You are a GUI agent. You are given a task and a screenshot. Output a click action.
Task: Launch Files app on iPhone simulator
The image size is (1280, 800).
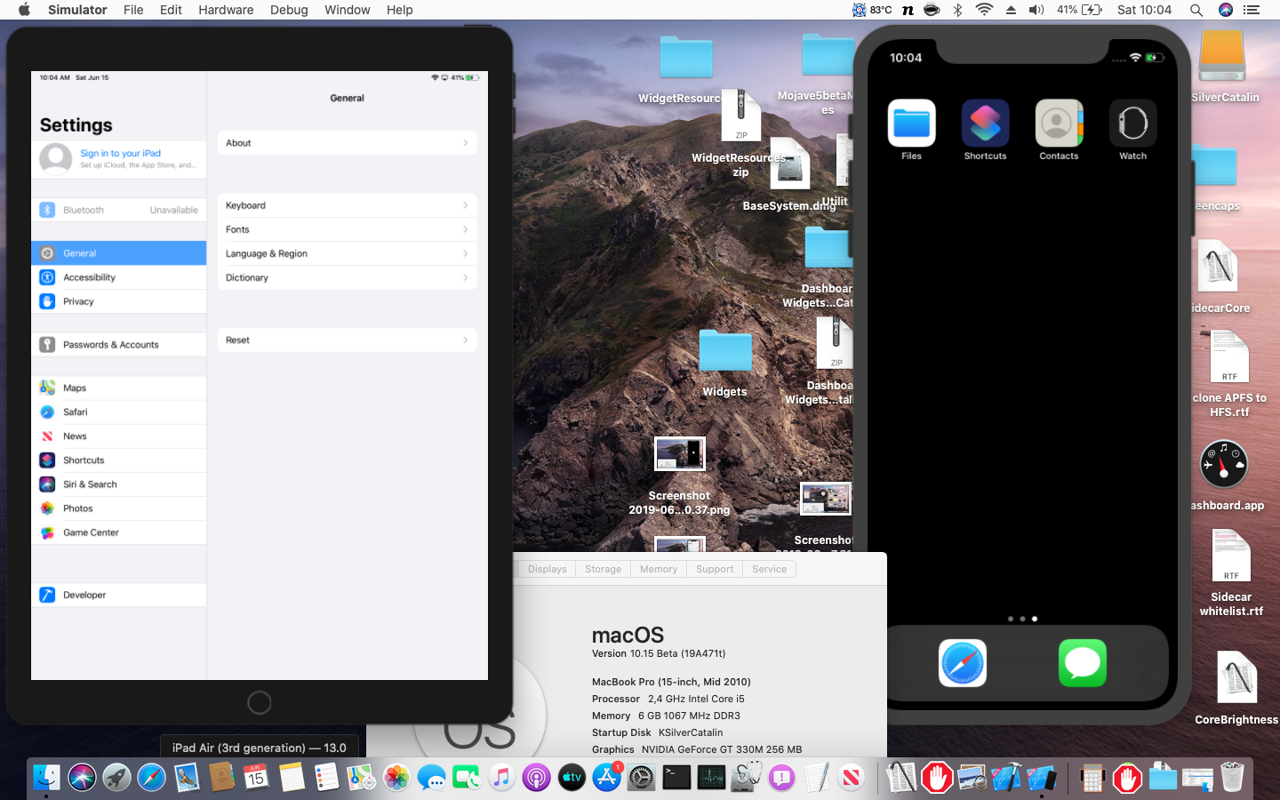(911, 123)
